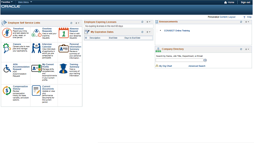Click the Training Summary link
Viewport: 254px width, 143px height.
74,66
